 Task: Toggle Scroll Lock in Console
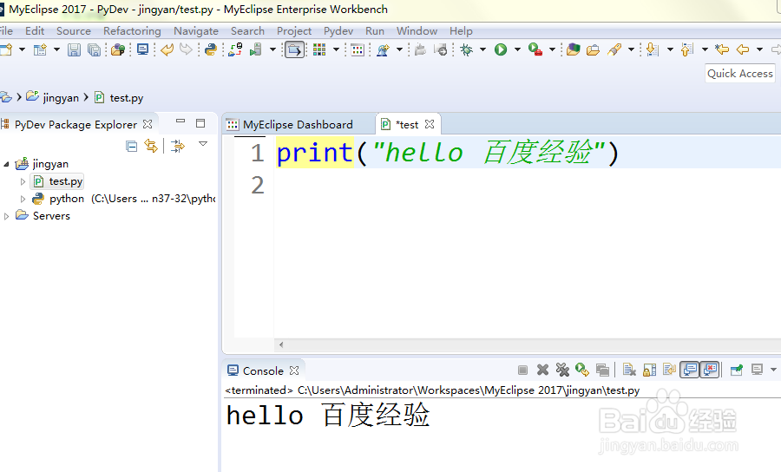point(649,370)
